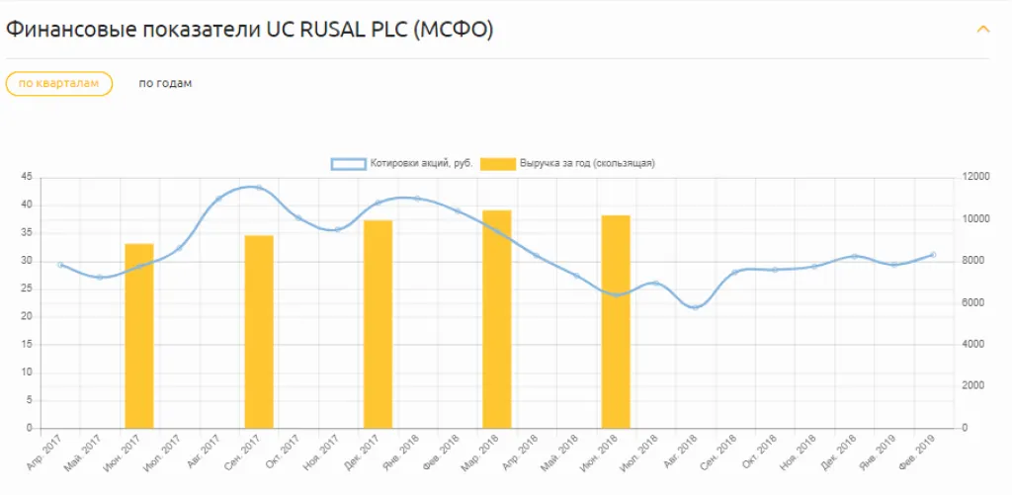Click the "Котировки акций, руб." legend label

(420, 164)
